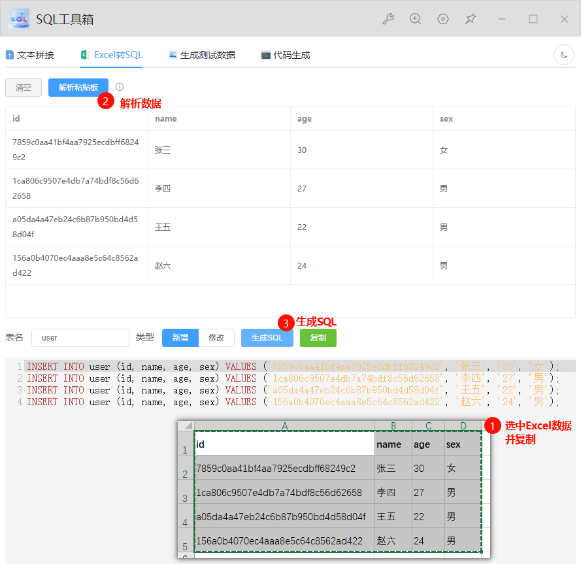
Task: Open the 代码生成 tab
Action: [x=286, y=55]
